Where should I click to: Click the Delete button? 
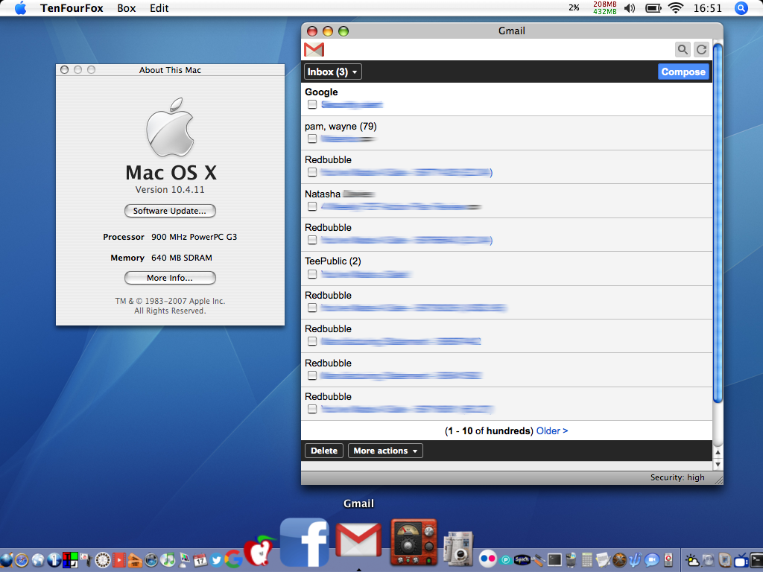(x=324, y=451)
